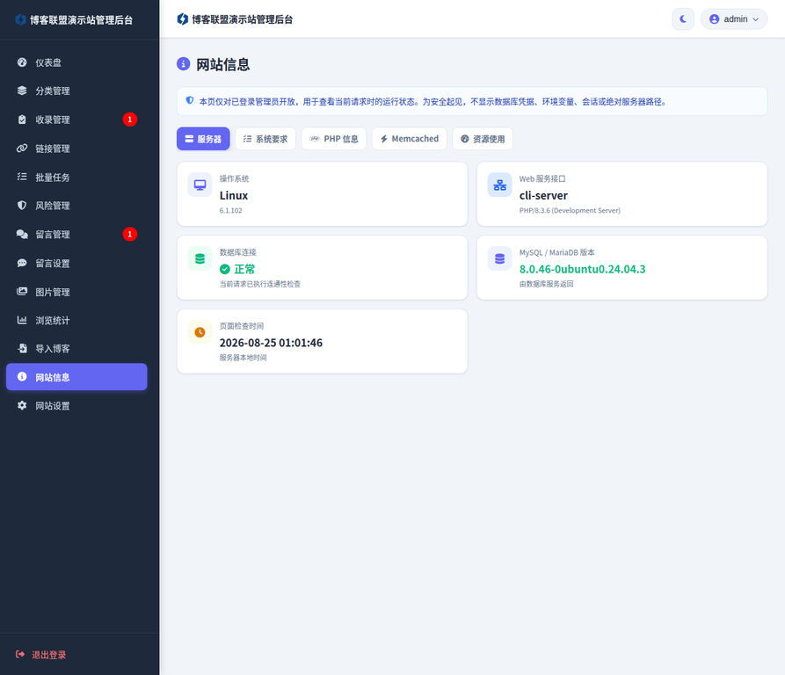The image size is (785, 675).
Task: Click the cli-server value text
Action: point(543,196)
